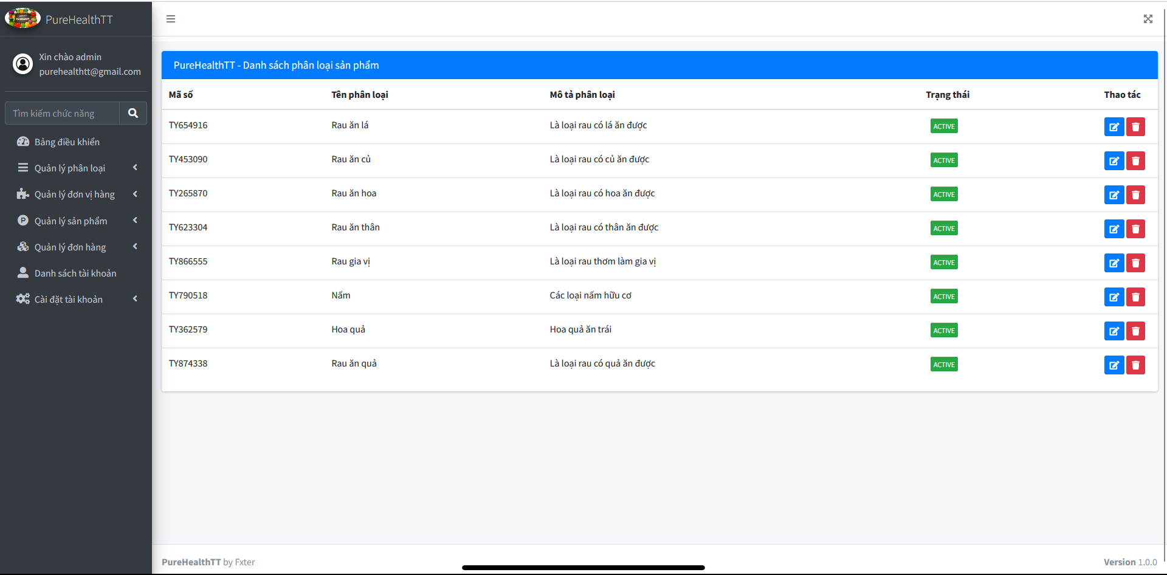Edit the Nấm category
This screenshot has width=1167, height=575.
click(1114, 297)
